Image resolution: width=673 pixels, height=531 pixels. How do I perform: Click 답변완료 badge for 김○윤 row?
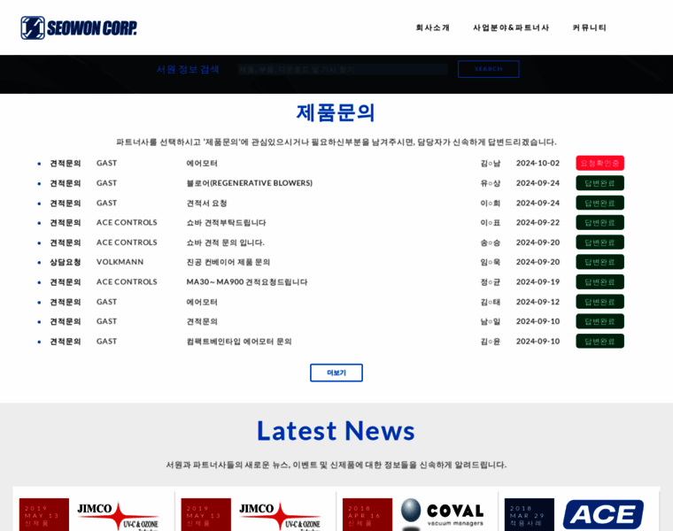click(600, 341)
